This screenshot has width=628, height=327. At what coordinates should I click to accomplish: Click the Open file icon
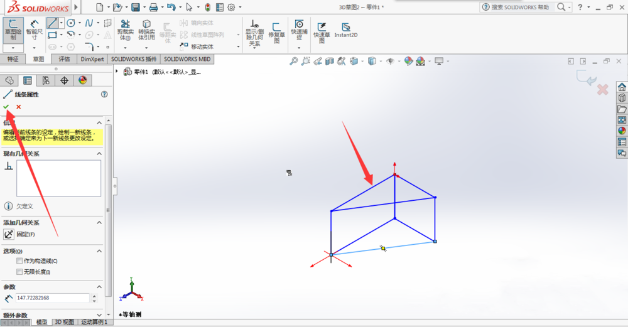pyautogui.click(x=117, y=7)
